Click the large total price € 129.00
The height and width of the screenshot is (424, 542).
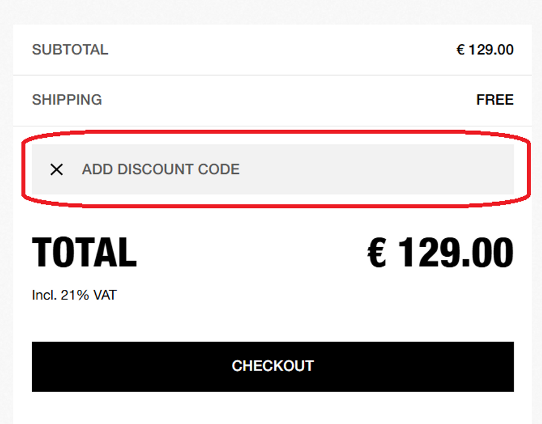[440, 253]
